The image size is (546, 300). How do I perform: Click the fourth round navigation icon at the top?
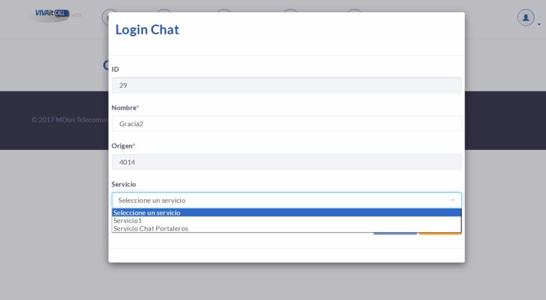(291, 11)
